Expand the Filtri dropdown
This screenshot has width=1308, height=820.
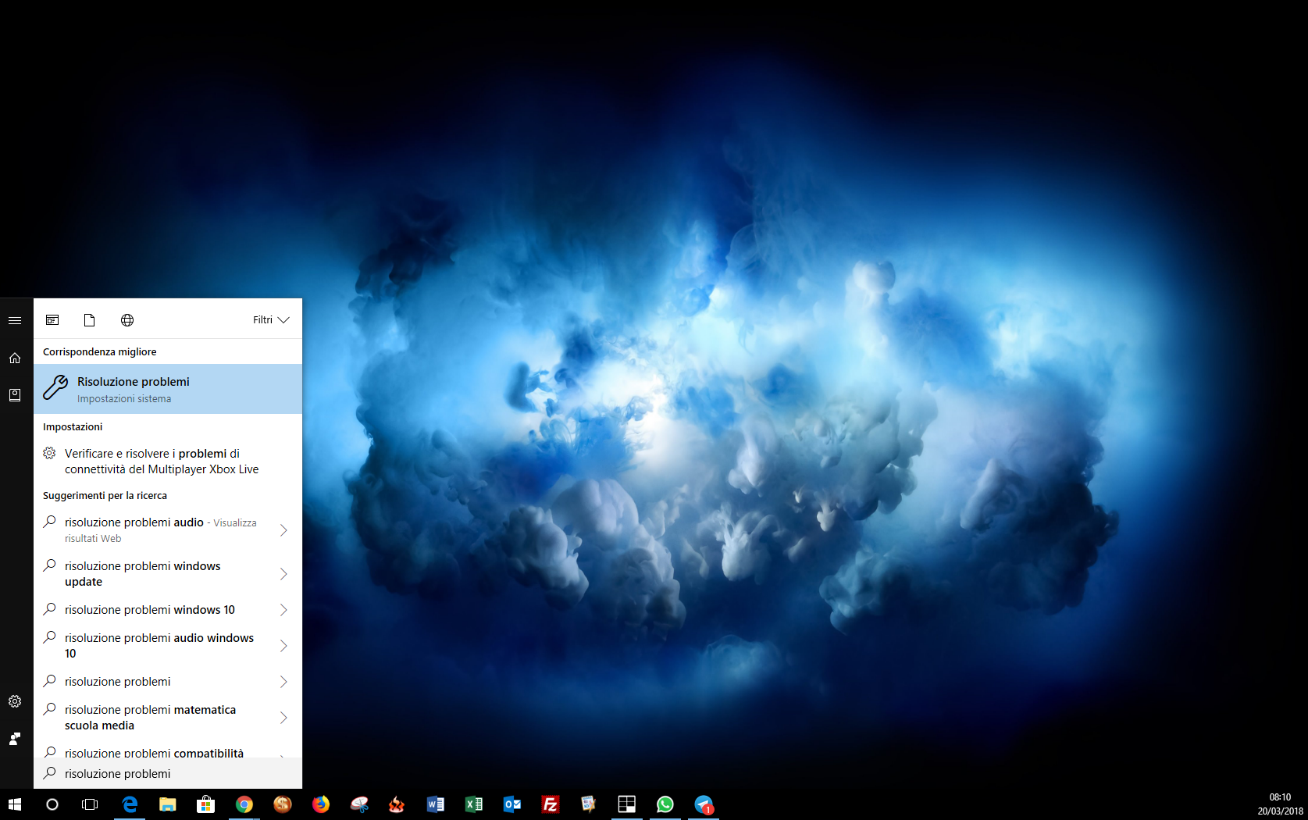pos(270,320)
